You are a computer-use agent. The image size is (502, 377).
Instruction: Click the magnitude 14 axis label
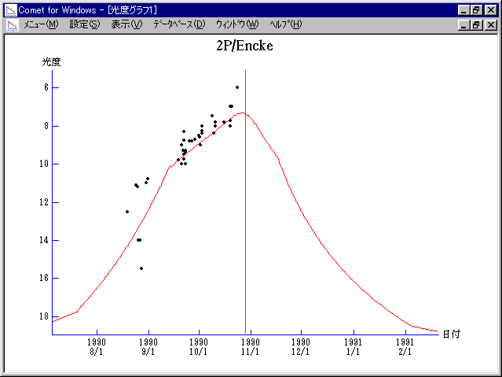pos(44,240)
